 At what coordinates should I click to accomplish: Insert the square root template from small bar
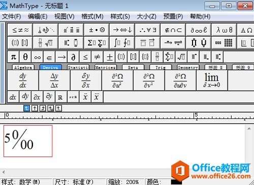tap(181, 57)
